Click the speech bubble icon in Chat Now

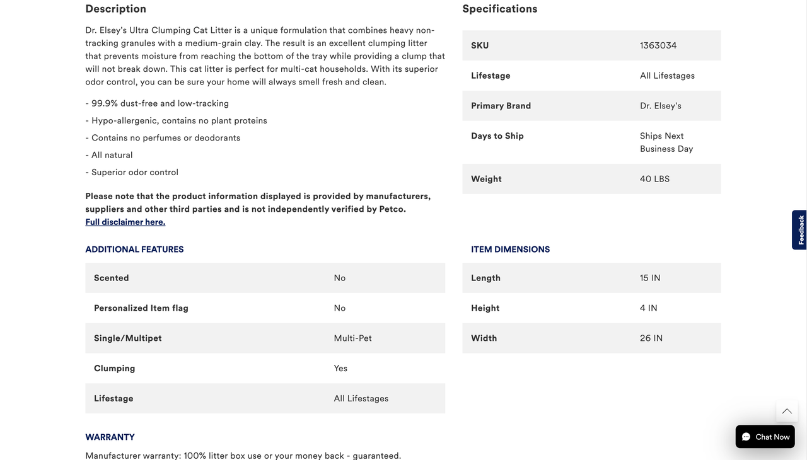746,437
